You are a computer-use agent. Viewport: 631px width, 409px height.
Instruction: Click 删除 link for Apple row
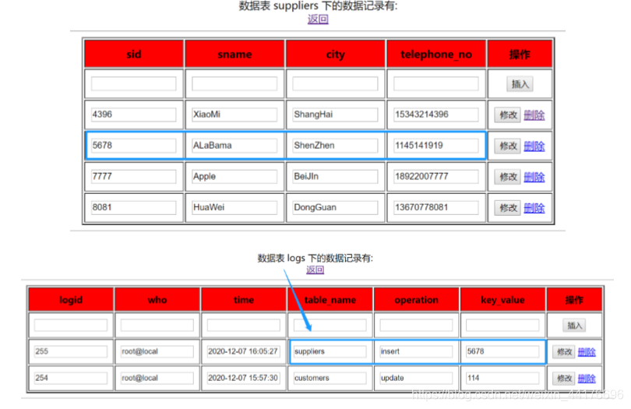point(534,177)
